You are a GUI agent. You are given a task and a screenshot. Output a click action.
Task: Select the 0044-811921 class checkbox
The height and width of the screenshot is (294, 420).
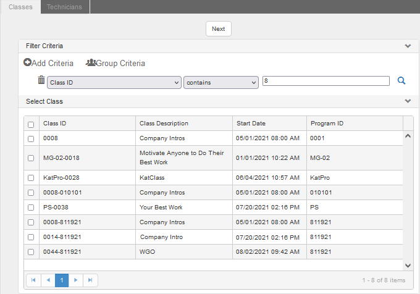[31, 252]
